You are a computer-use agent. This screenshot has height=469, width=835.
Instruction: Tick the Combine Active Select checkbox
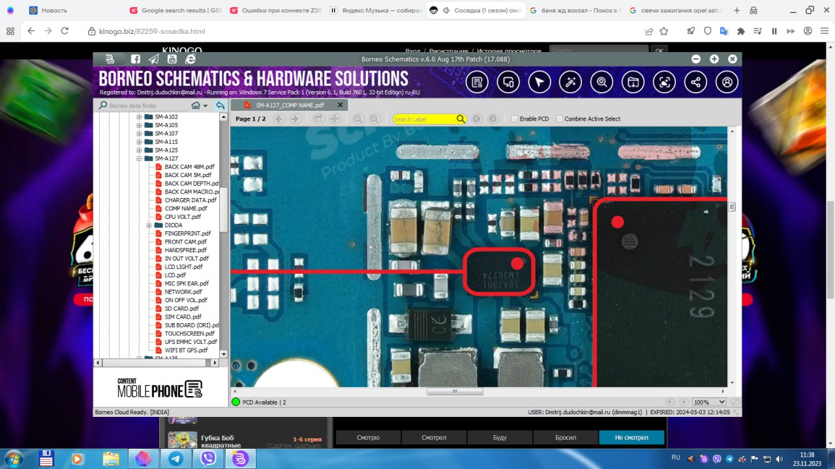559,119
